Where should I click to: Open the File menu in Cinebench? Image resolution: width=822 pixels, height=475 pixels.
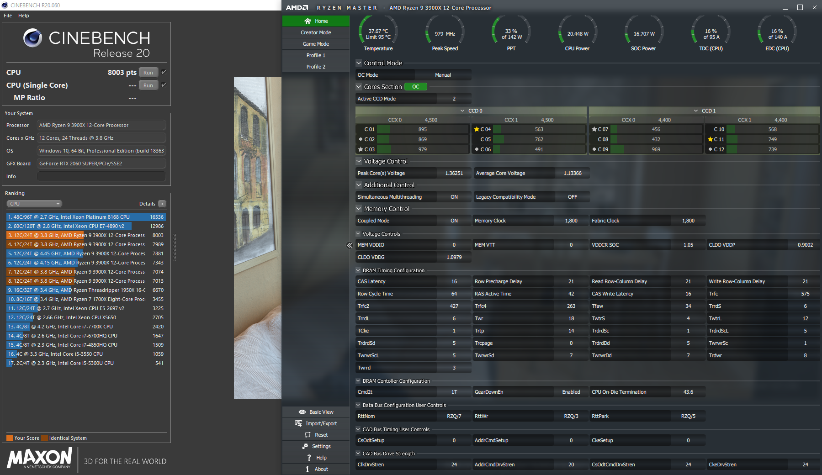(8, 16)
